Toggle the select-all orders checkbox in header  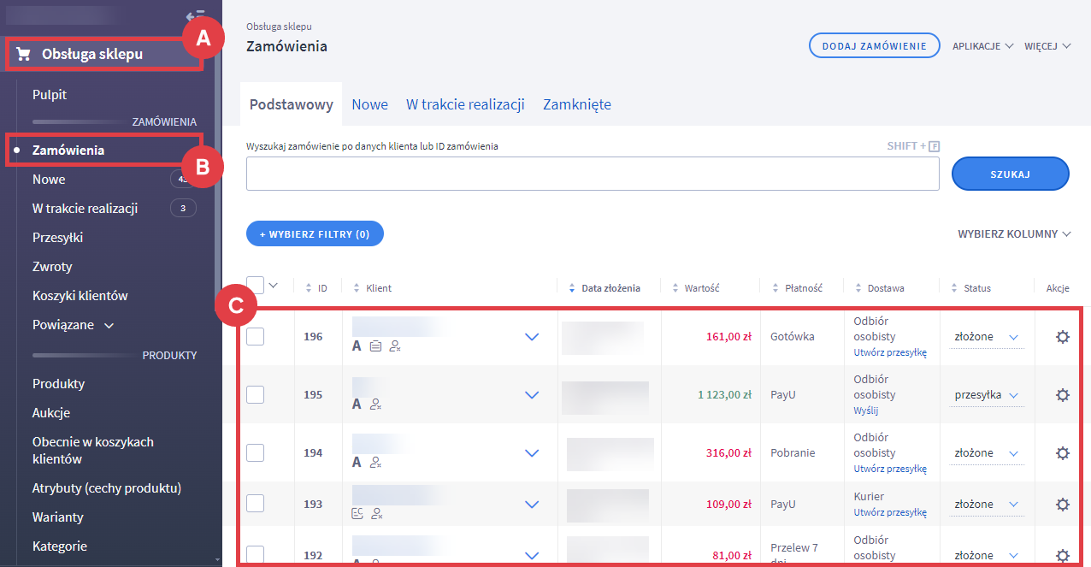click(255, 285)
